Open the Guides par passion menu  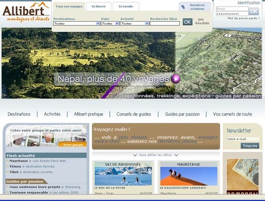[182, 114]
